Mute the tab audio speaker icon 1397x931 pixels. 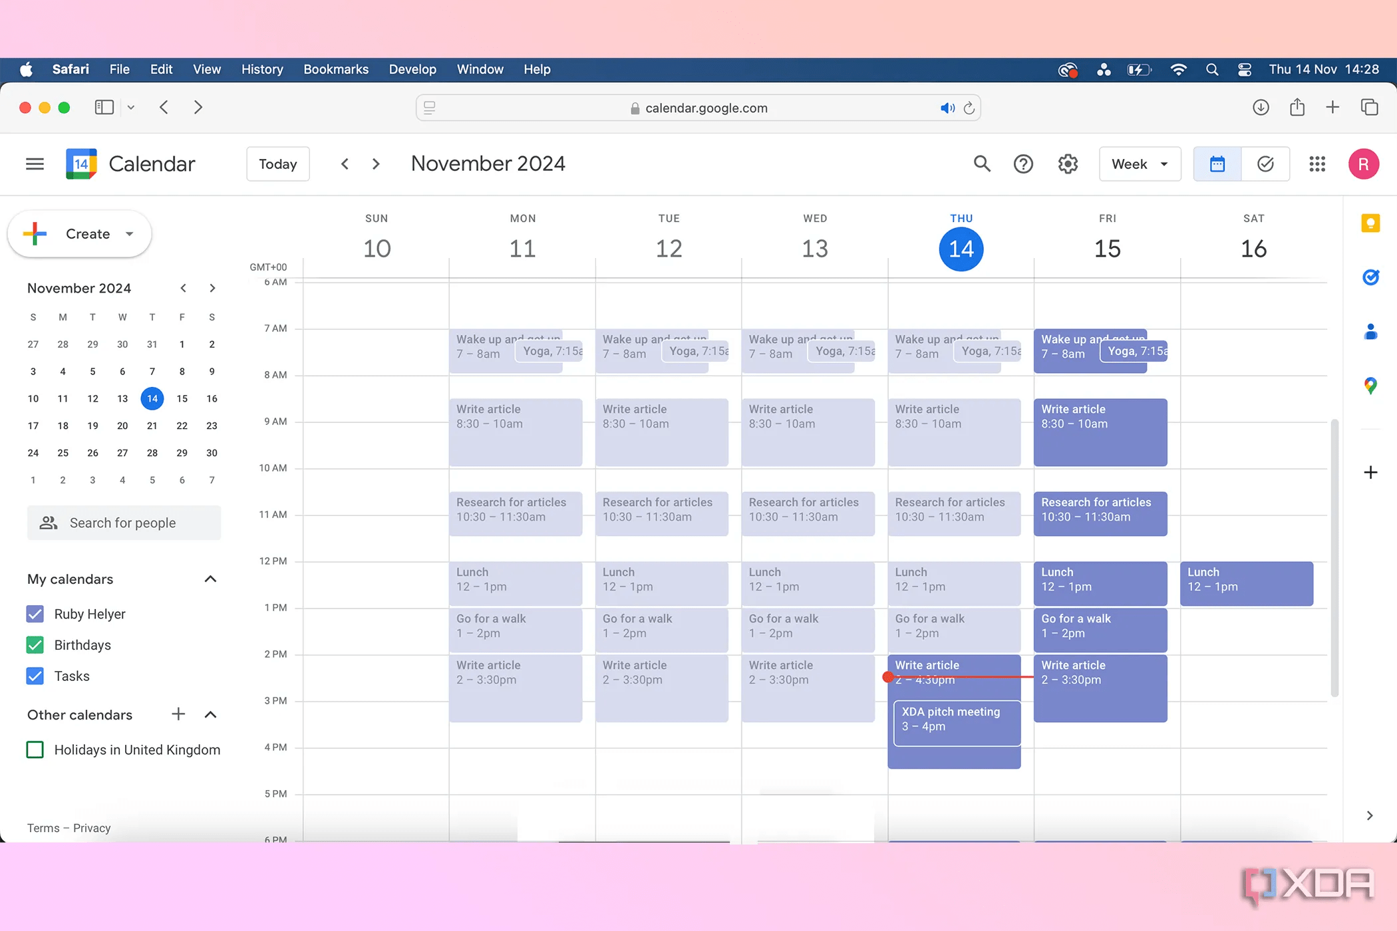pos(947,108)
